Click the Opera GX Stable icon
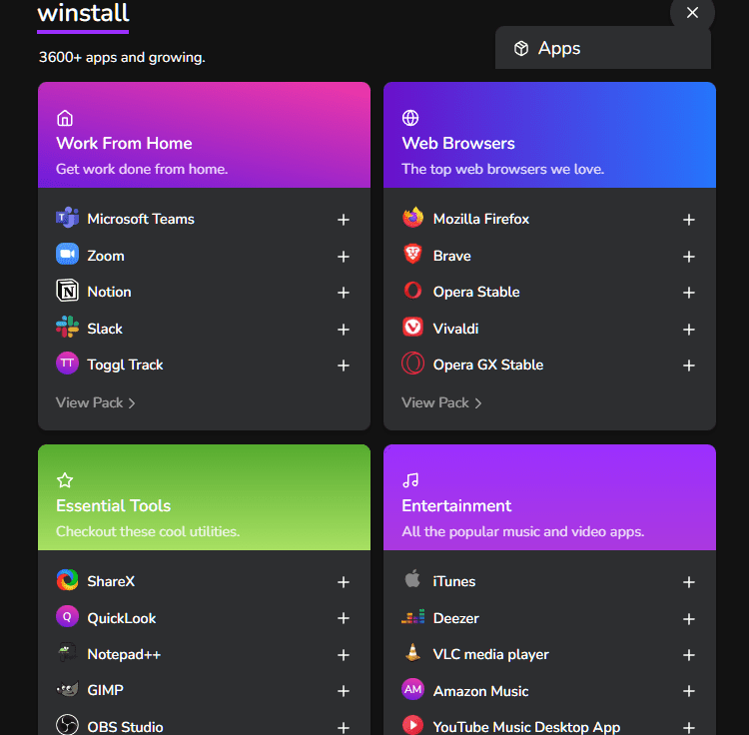The width and height of the screenshot is (749, 735). point(412,364)
